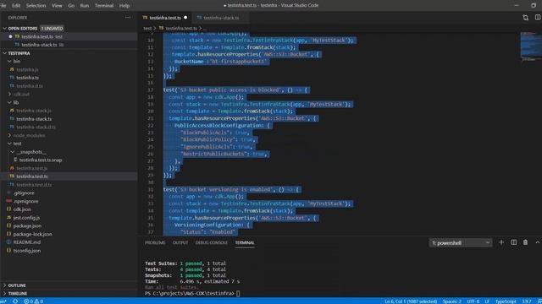Switch to the Output panel tab
542x304 pixels.
point(180,242)
